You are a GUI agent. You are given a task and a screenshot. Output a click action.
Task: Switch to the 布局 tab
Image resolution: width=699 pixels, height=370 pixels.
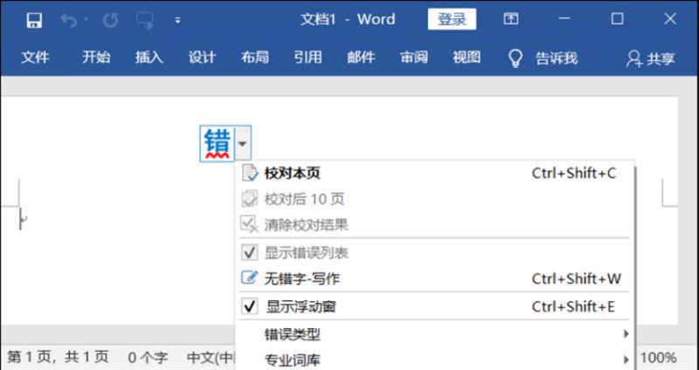coord(254,58)
